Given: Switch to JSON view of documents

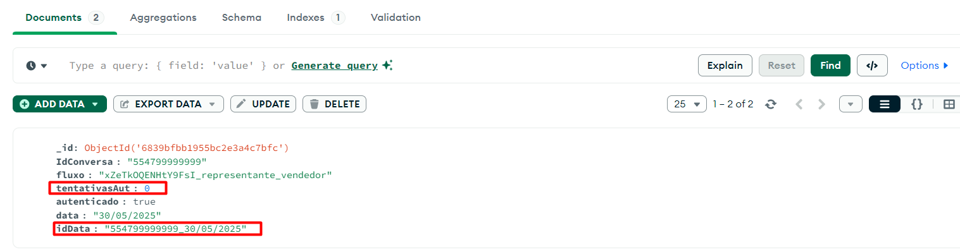Looking at the screenshot, I should pyautogui.click(x=916, y=104).
